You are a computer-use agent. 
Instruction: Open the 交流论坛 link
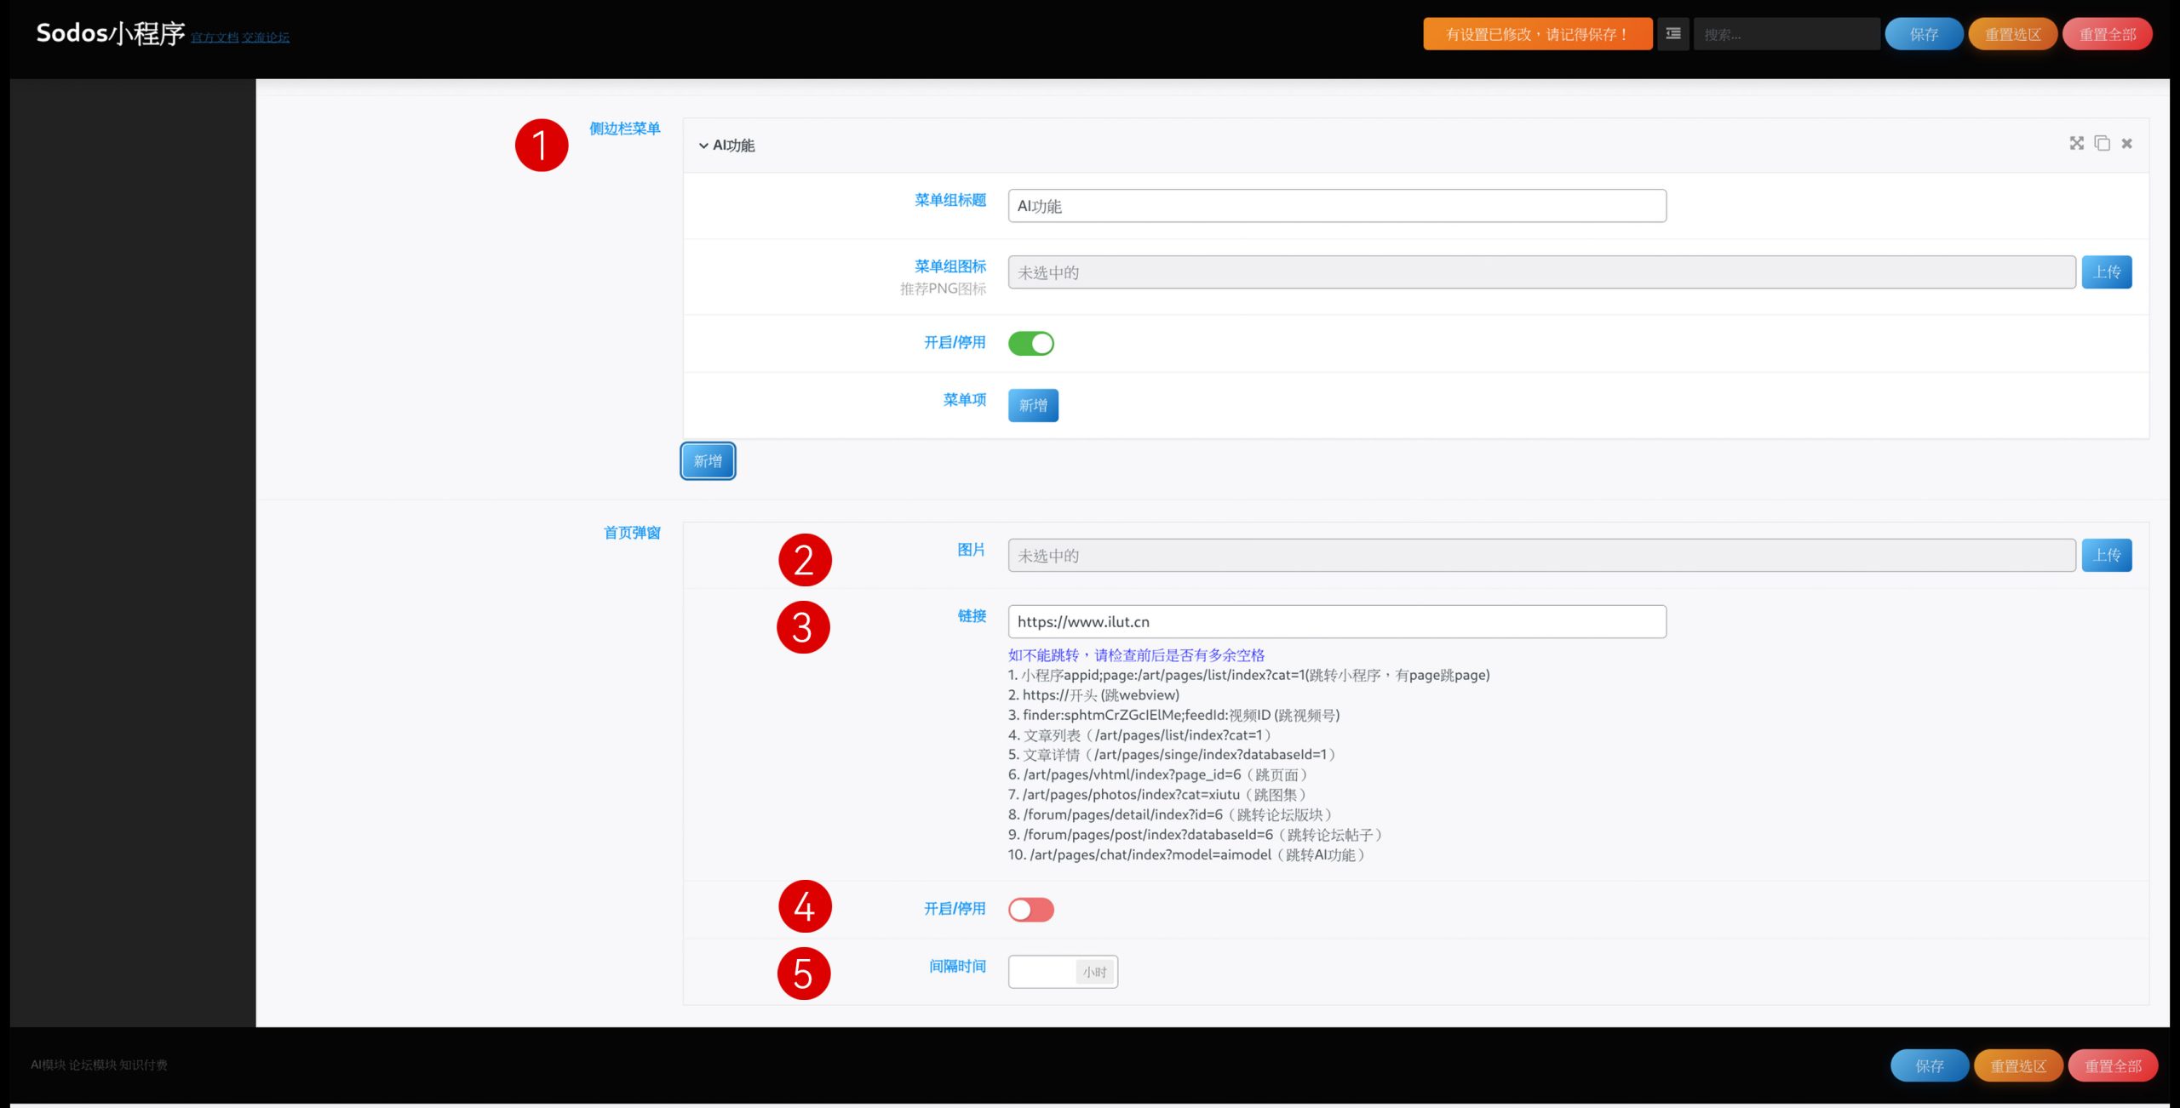pyautogui.click(x=266, y=37)
